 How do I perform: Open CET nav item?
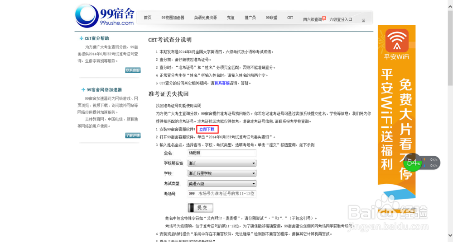(x=290, y=18)
